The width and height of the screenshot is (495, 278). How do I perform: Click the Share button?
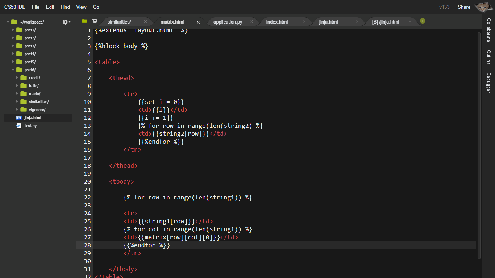coord(464,7)
